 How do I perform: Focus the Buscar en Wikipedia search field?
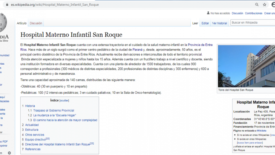click(252, 23)
